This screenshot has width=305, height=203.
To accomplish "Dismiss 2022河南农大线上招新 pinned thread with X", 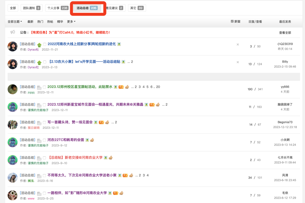I will point(238,44).
